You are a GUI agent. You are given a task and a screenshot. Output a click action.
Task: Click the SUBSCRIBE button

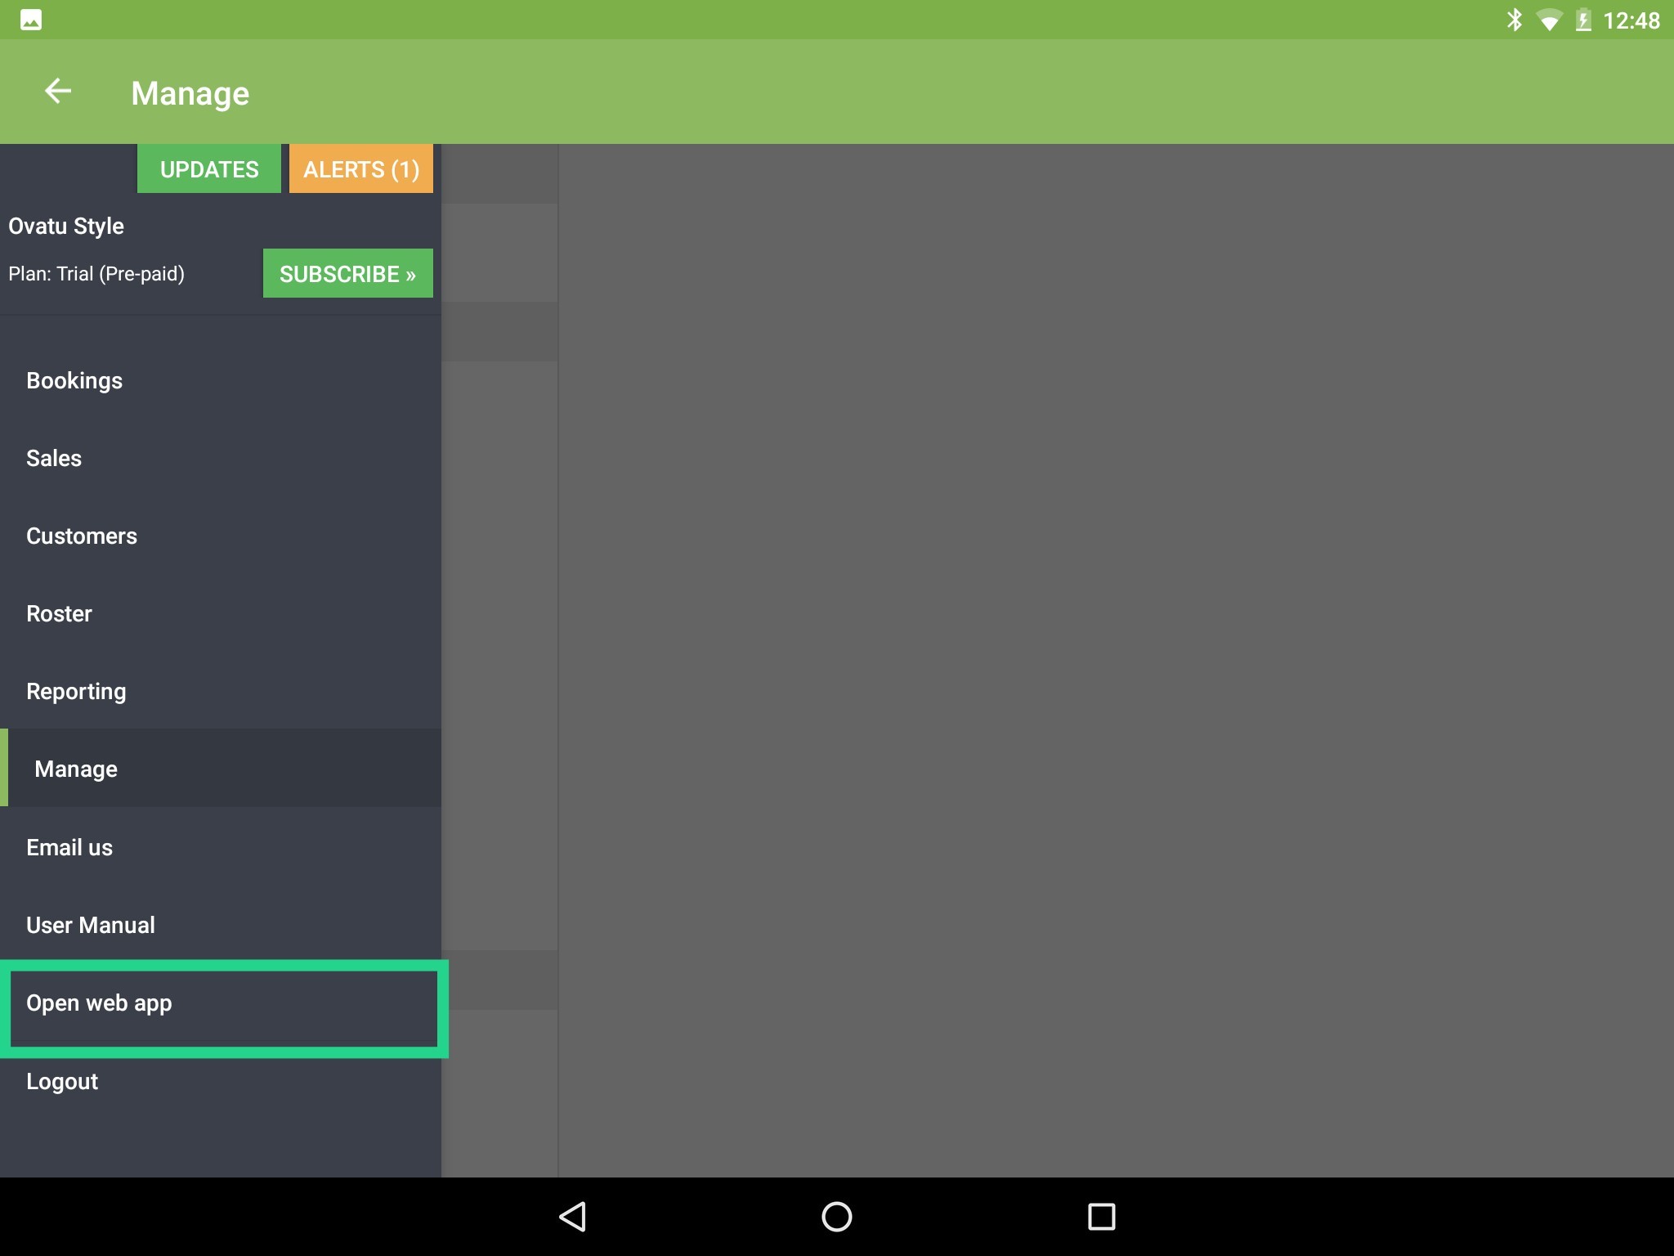(x=347, y=273)
